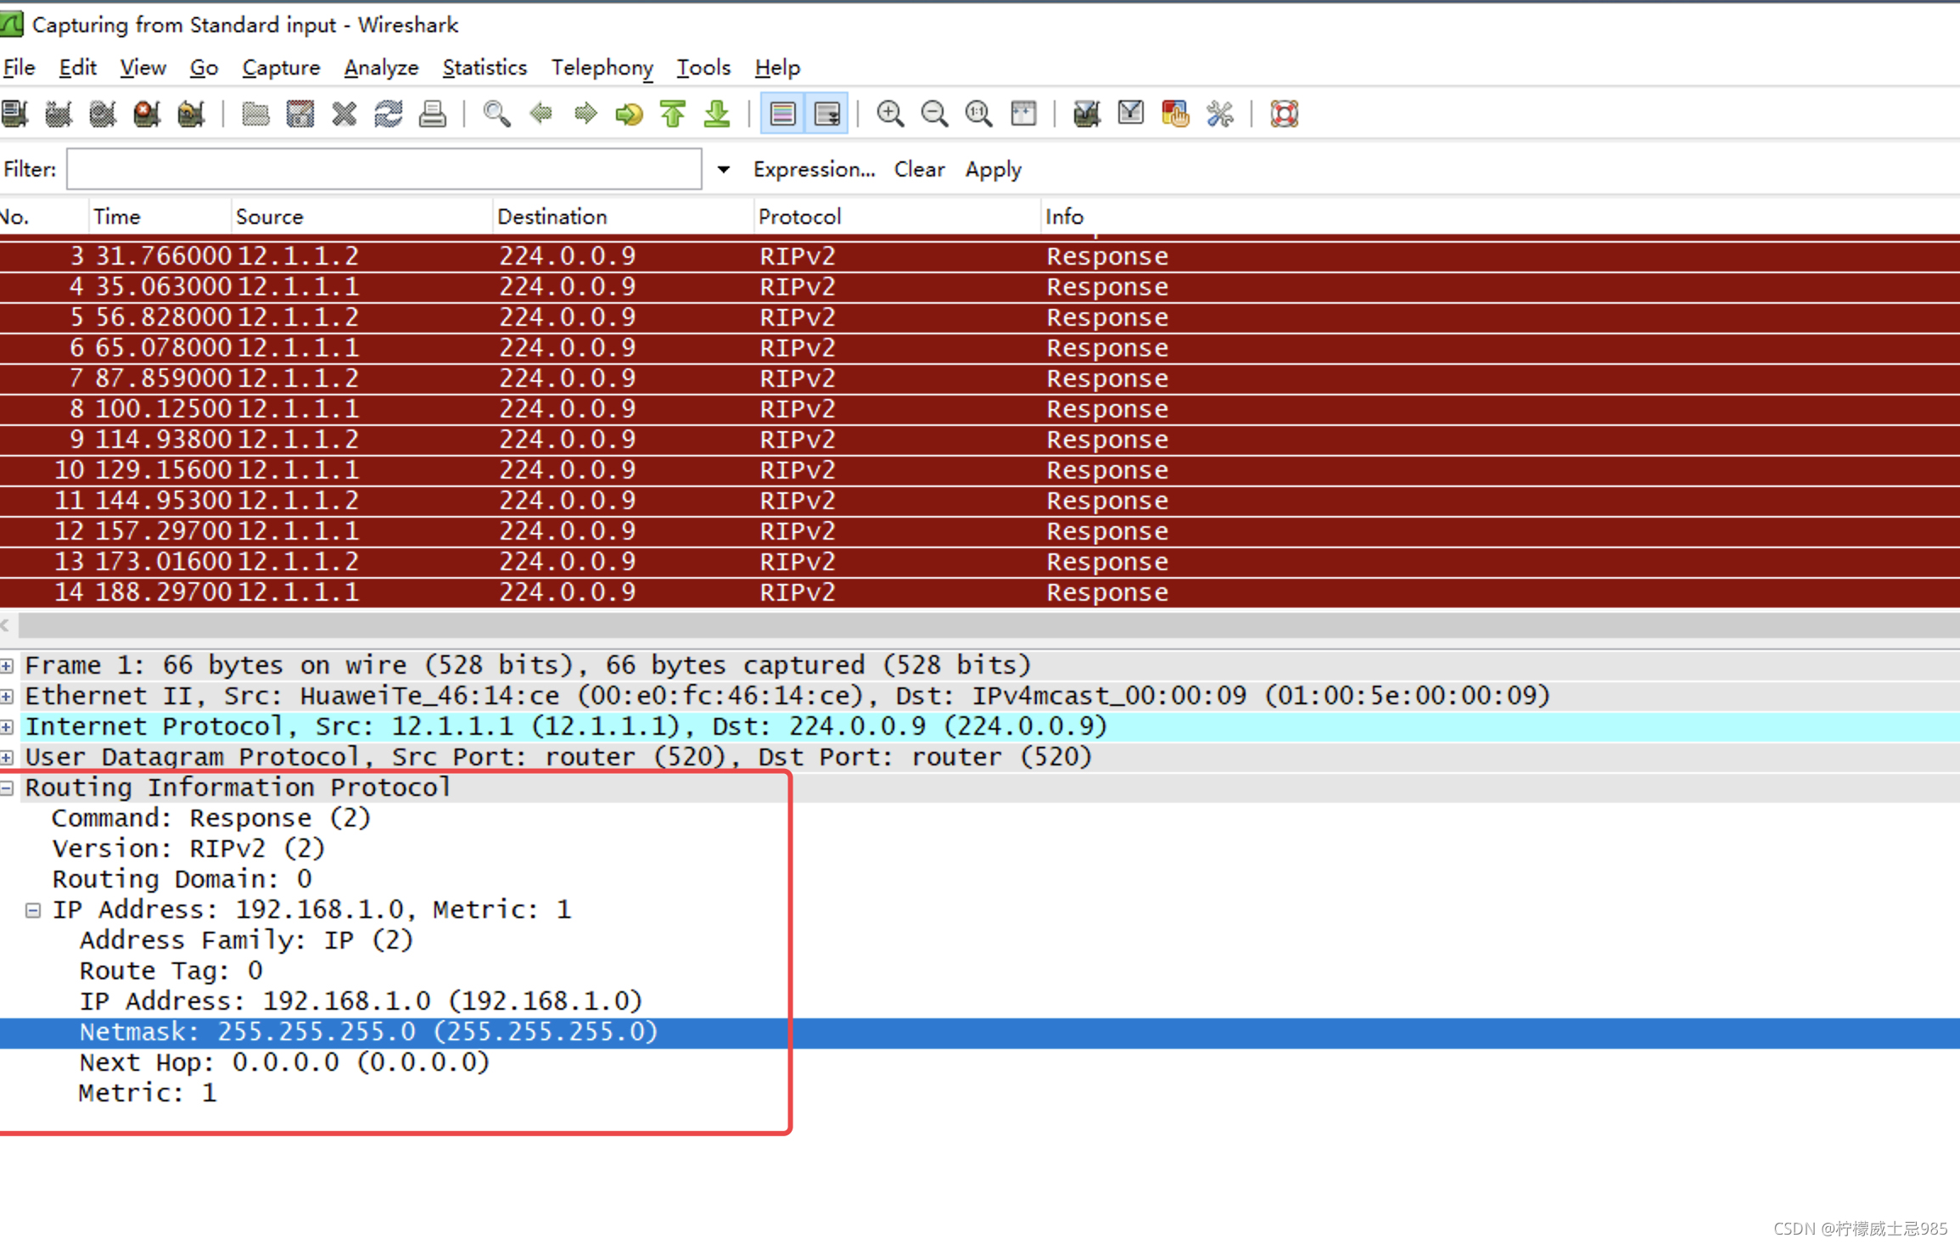This screenshot has width=1960, height=1244.
Task: Restart the running live capture
Action: point(191,114)
